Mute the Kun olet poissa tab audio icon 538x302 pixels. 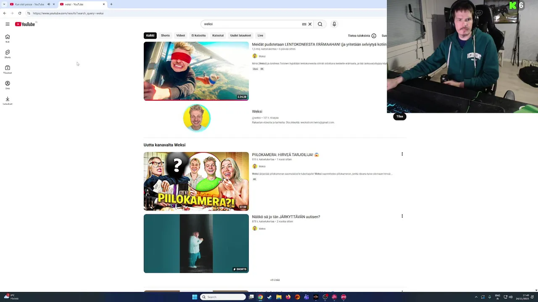[48, 4]
